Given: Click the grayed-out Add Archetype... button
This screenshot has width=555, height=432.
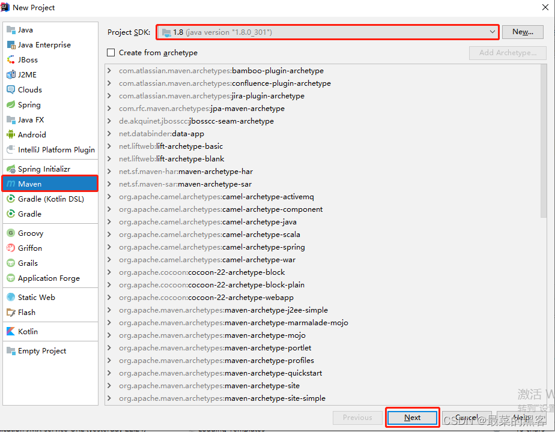Looking at the screenshot, I should (508, 53).
